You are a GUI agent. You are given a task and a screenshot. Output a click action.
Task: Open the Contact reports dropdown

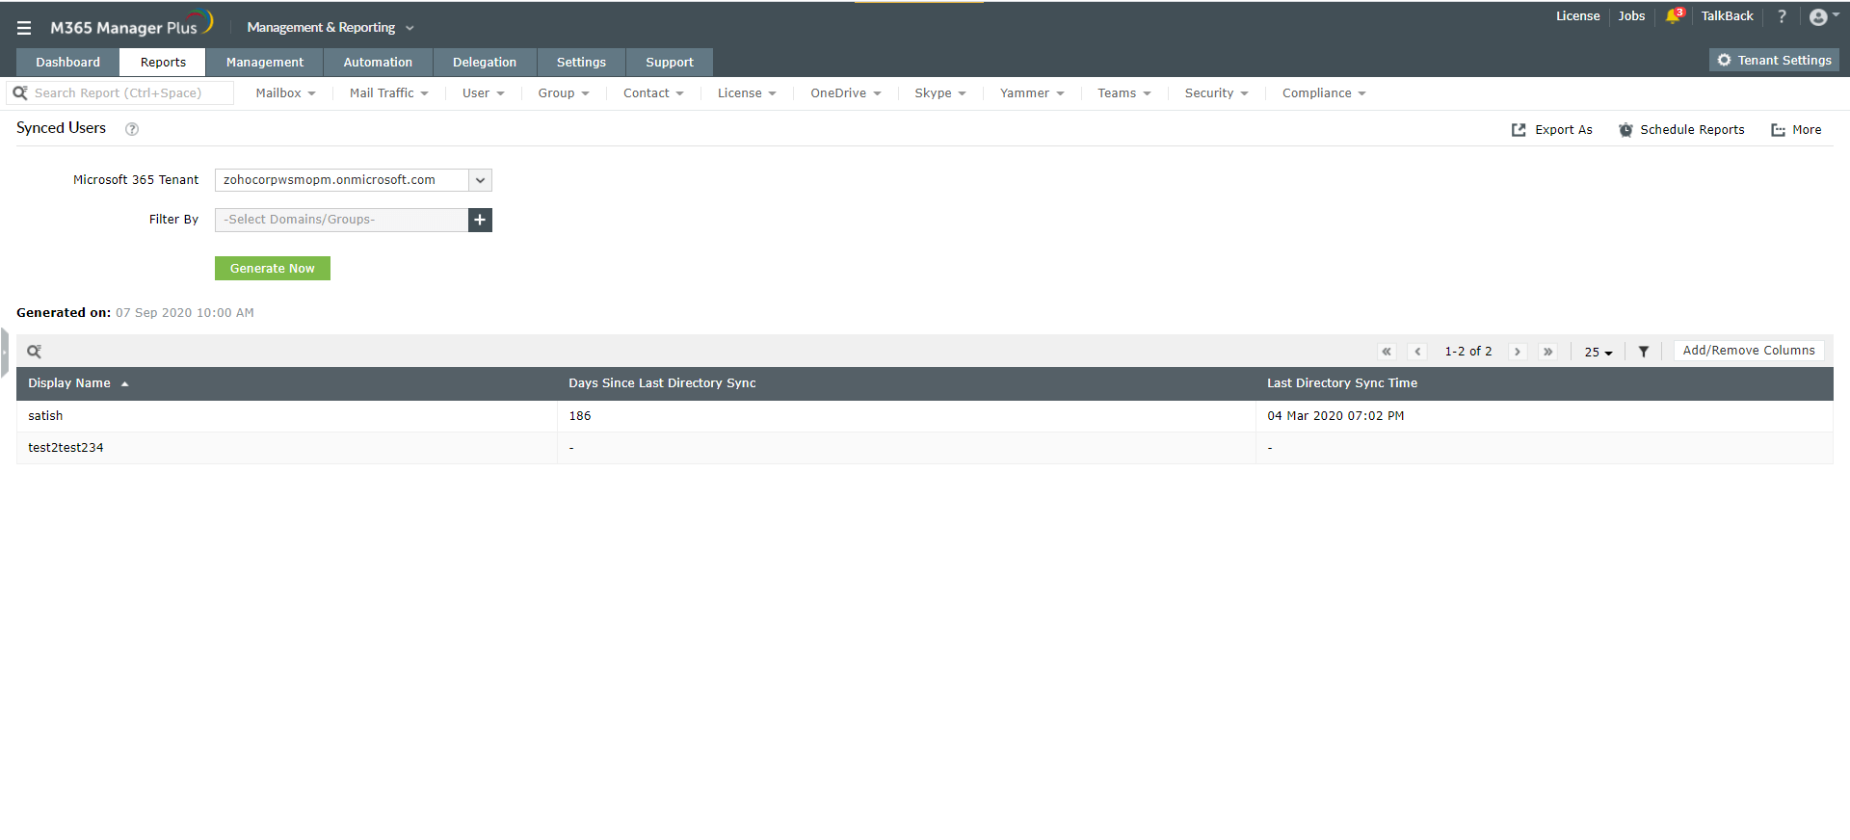point(653,93)
